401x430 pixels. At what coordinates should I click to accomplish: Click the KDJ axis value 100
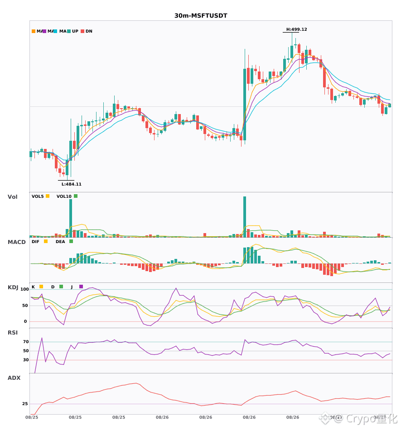click(x=25, y=289)
